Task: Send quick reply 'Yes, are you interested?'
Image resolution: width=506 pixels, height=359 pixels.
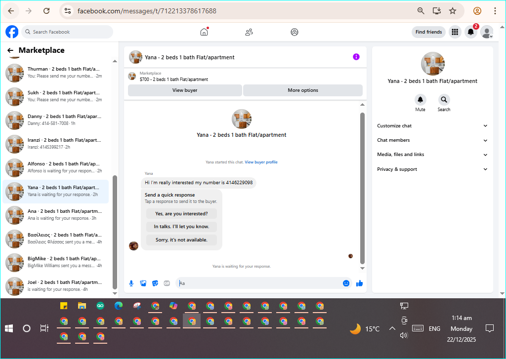Action: pos(181,213)
